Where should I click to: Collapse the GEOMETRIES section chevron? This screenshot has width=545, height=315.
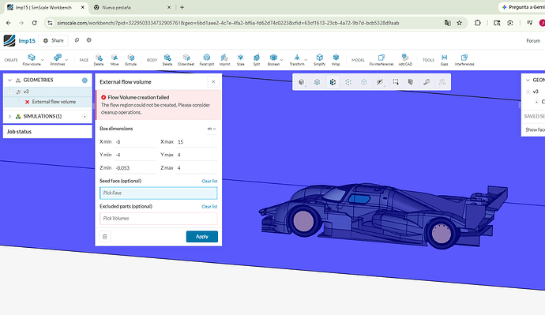(x=9, y=80)
